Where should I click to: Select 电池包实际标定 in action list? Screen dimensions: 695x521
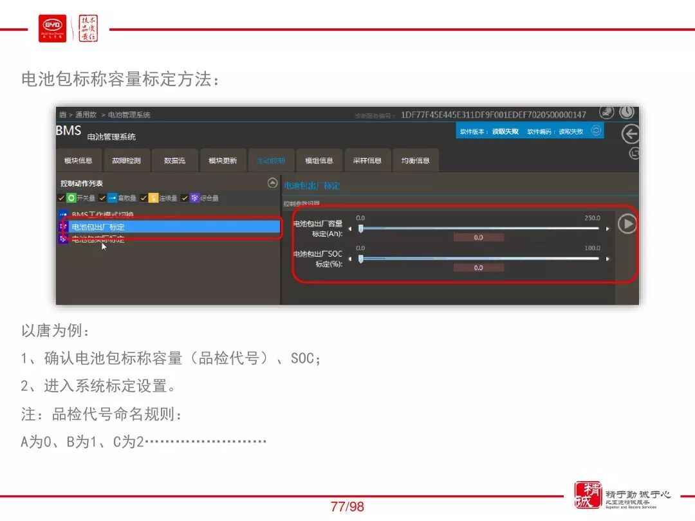click(x=98, y=239)
